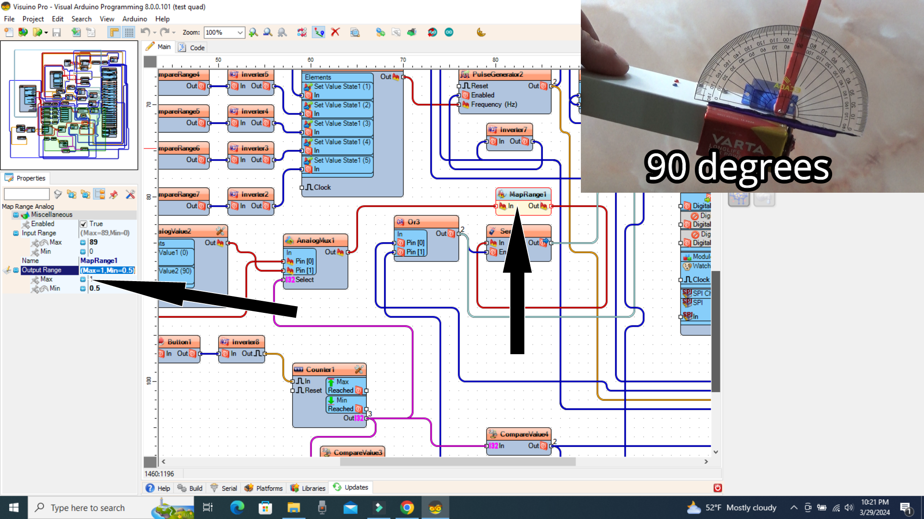Expand the Output Range Min value box
This screenshot has height=519, width=924.
83,288
